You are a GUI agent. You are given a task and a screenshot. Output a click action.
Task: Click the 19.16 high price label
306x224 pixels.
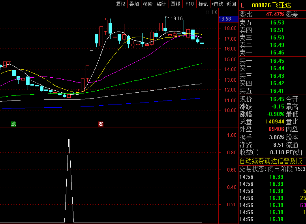point(176,19)
